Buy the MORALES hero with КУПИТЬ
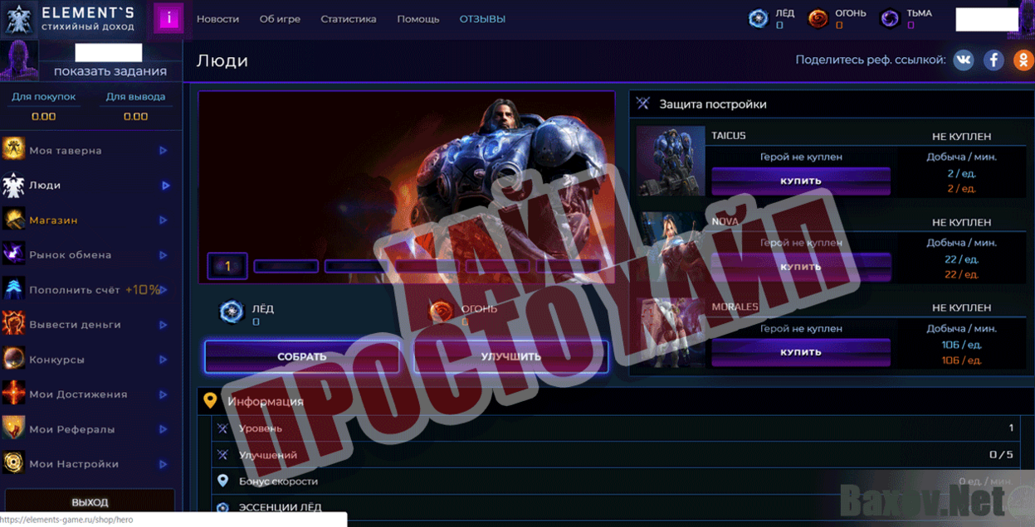This screenshot has height=527, width=1035. pos(801,352)
